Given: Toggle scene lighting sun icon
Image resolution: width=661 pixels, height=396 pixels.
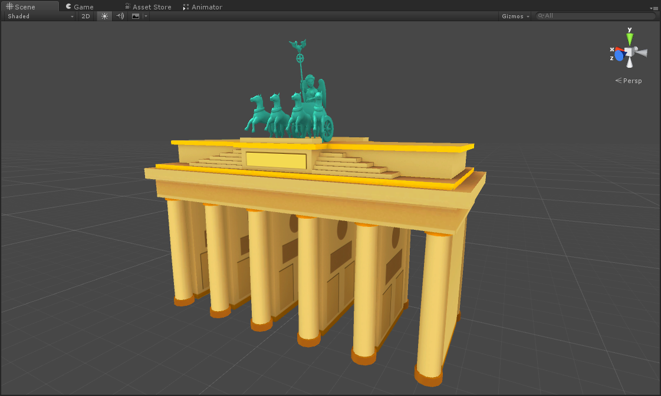Looking at the screenshot, I should click(x=104, y=16).
